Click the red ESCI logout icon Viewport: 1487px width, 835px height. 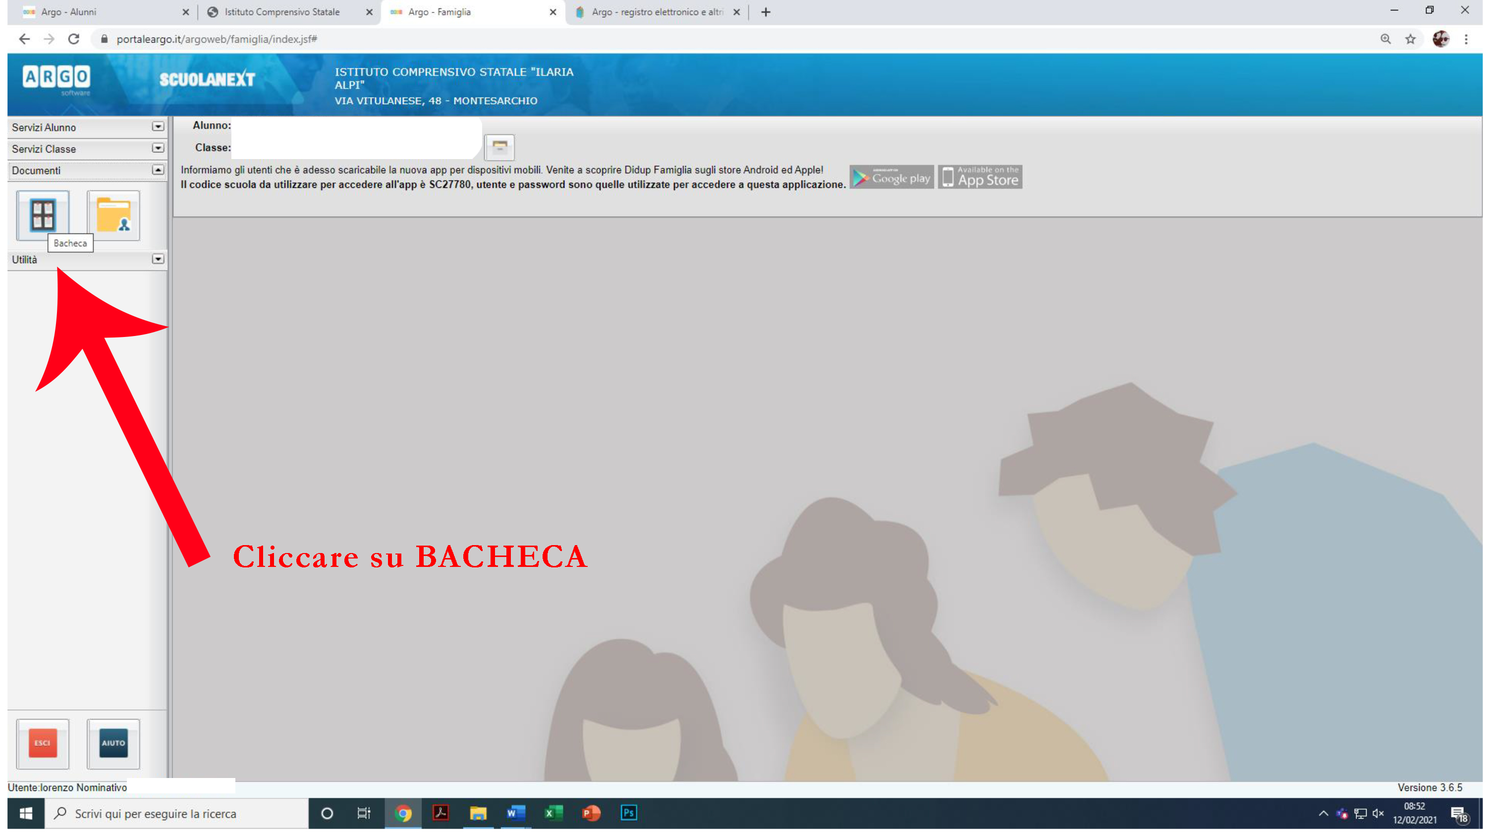click(43, 743)
